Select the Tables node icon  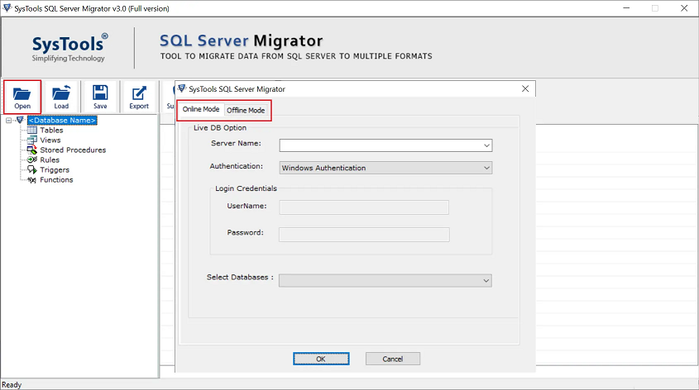click(x=32, y=130)
